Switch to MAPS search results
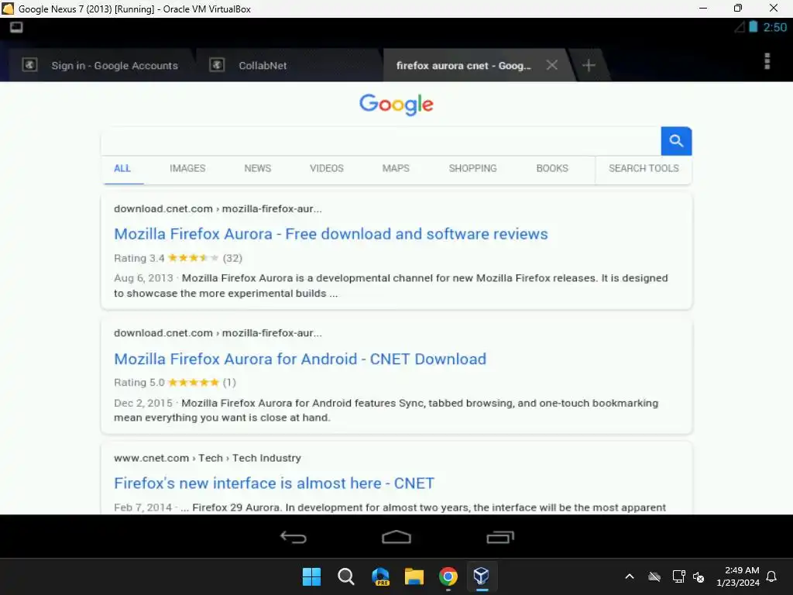The height and width of the screenshot is (595, 793). [396, 168]
